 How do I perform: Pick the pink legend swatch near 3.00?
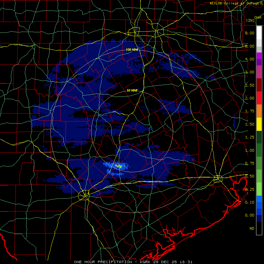[259, 72]
